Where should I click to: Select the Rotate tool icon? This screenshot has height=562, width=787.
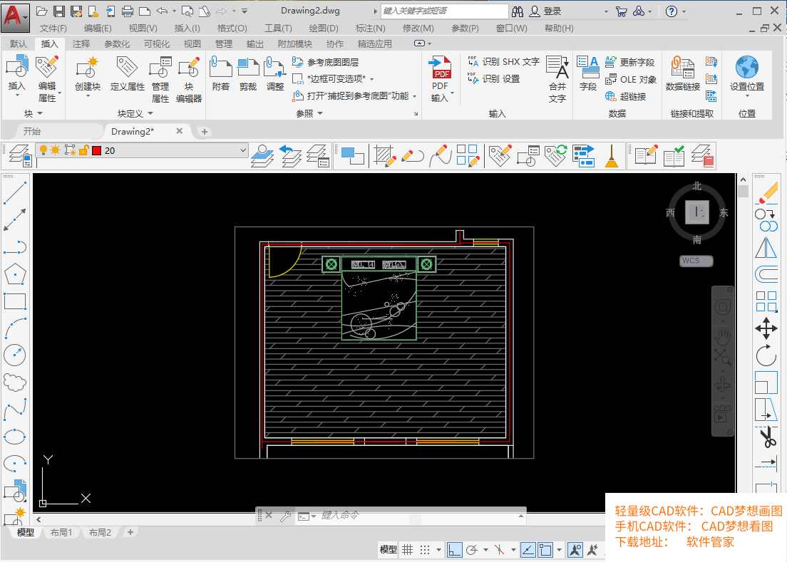point(766,356)
